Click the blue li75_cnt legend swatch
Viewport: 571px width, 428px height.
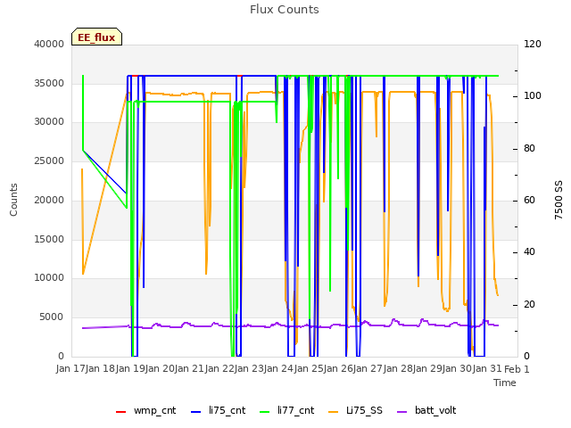195,412
